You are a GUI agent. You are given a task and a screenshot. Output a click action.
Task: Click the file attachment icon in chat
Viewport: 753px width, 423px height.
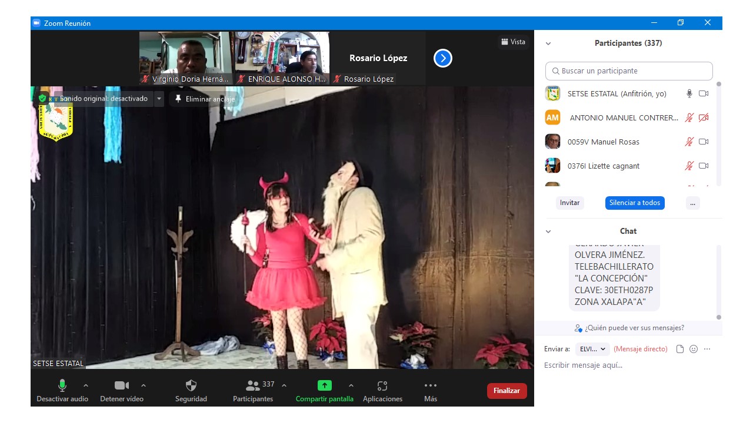[680, 349]
